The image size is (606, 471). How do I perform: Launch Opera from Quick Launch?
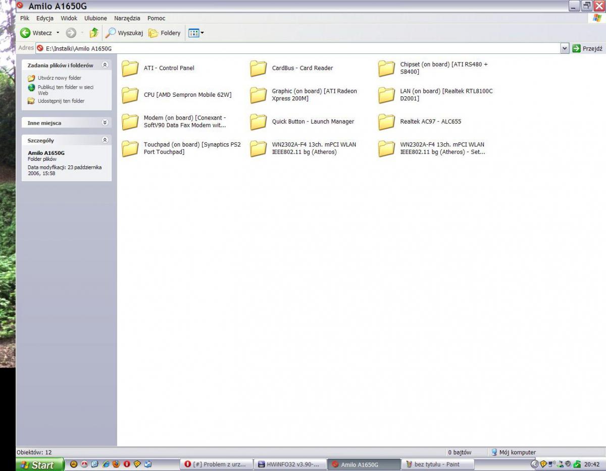127,464
